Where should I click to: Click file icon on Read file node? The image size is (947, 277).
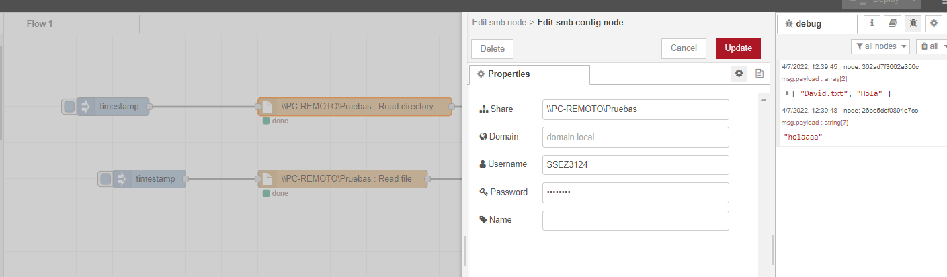[267, 179]
